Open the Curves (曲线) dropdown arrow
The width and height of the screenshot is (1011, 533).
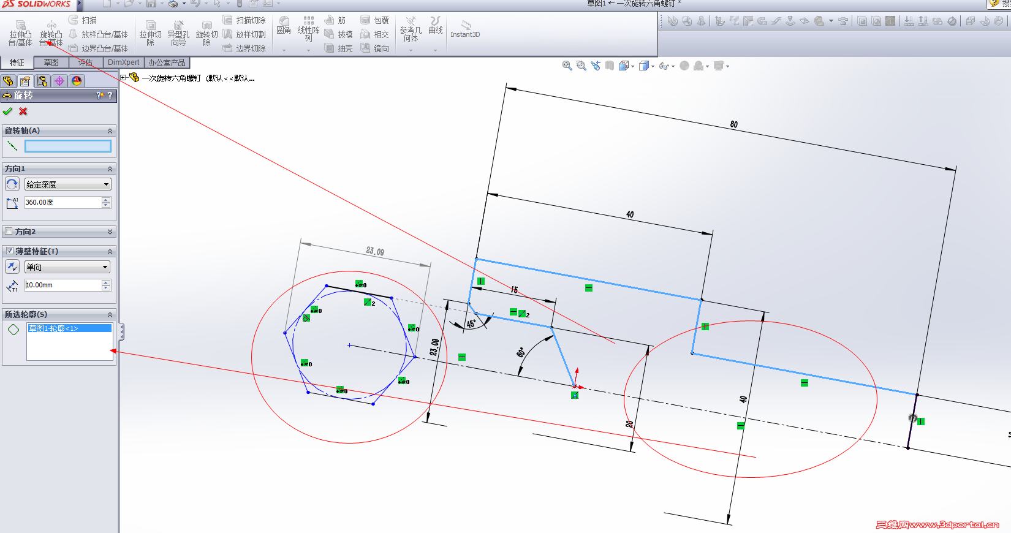436,50
